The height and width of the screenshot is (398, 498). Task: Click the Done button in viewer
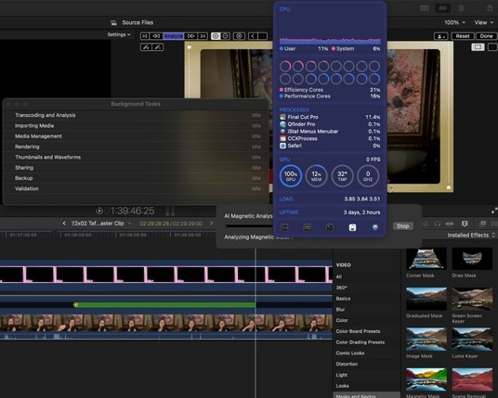pyautogui.click(x=486, y=36)
